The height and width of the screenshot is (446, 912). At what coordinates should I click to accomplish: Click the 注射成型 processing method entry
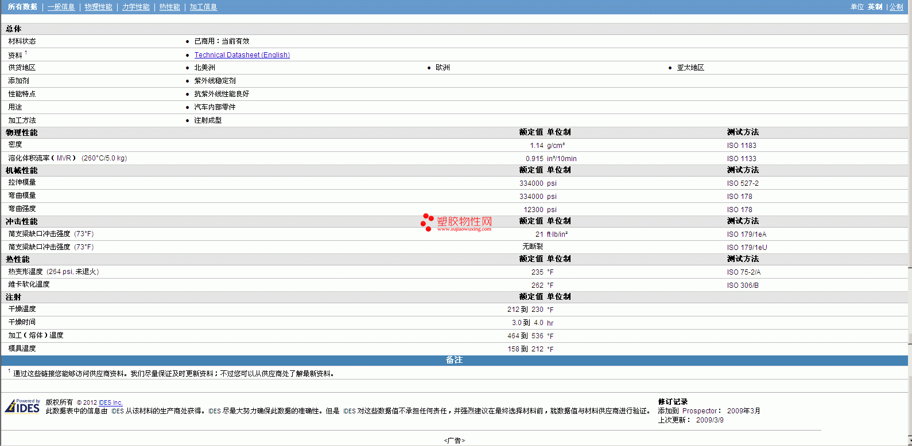click(208, 120)
